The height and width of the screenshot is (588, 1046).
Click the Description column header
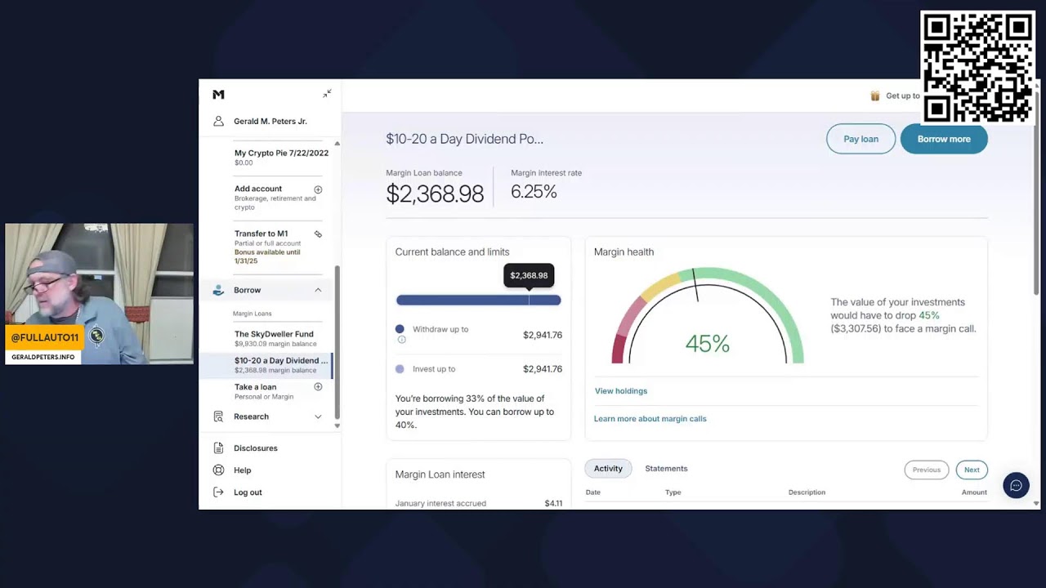[807, 492]
